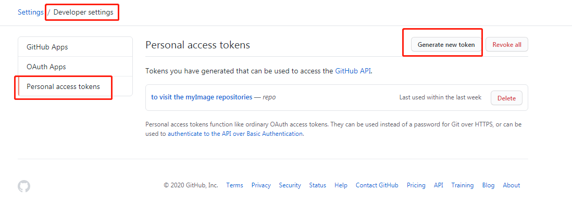572x217 pixels.
Task: Click the Revoke all button
Action: pos(507,45)
